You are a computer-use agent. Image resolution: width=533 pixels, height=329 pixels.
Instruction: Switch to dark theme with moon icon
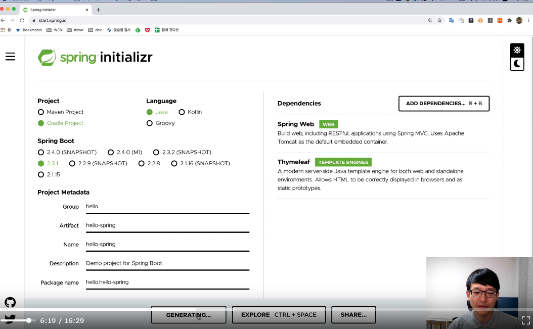tap(517, 64)
